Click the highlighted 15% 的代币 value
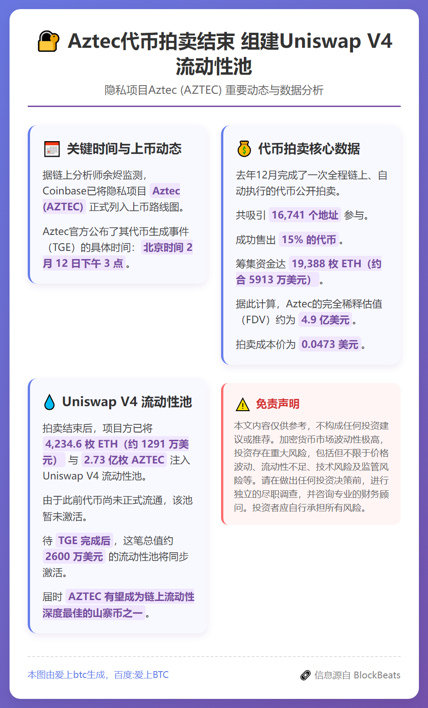 [x=309, y=240]
